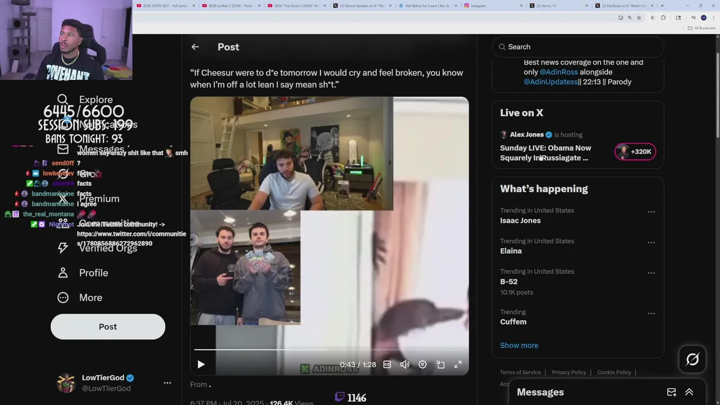
Task: Open @AdinRoss profile link
Action: pyautogui.click(x=559, y=72)
